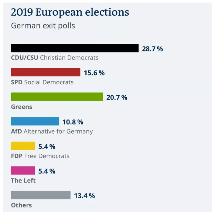Click the "German exit polls" subtitle
This screenshot has height=216, width=216.
[x=43, y=26]
